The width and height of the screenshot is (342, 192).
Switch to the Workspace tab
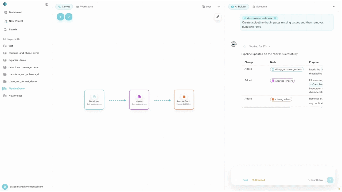85,7
